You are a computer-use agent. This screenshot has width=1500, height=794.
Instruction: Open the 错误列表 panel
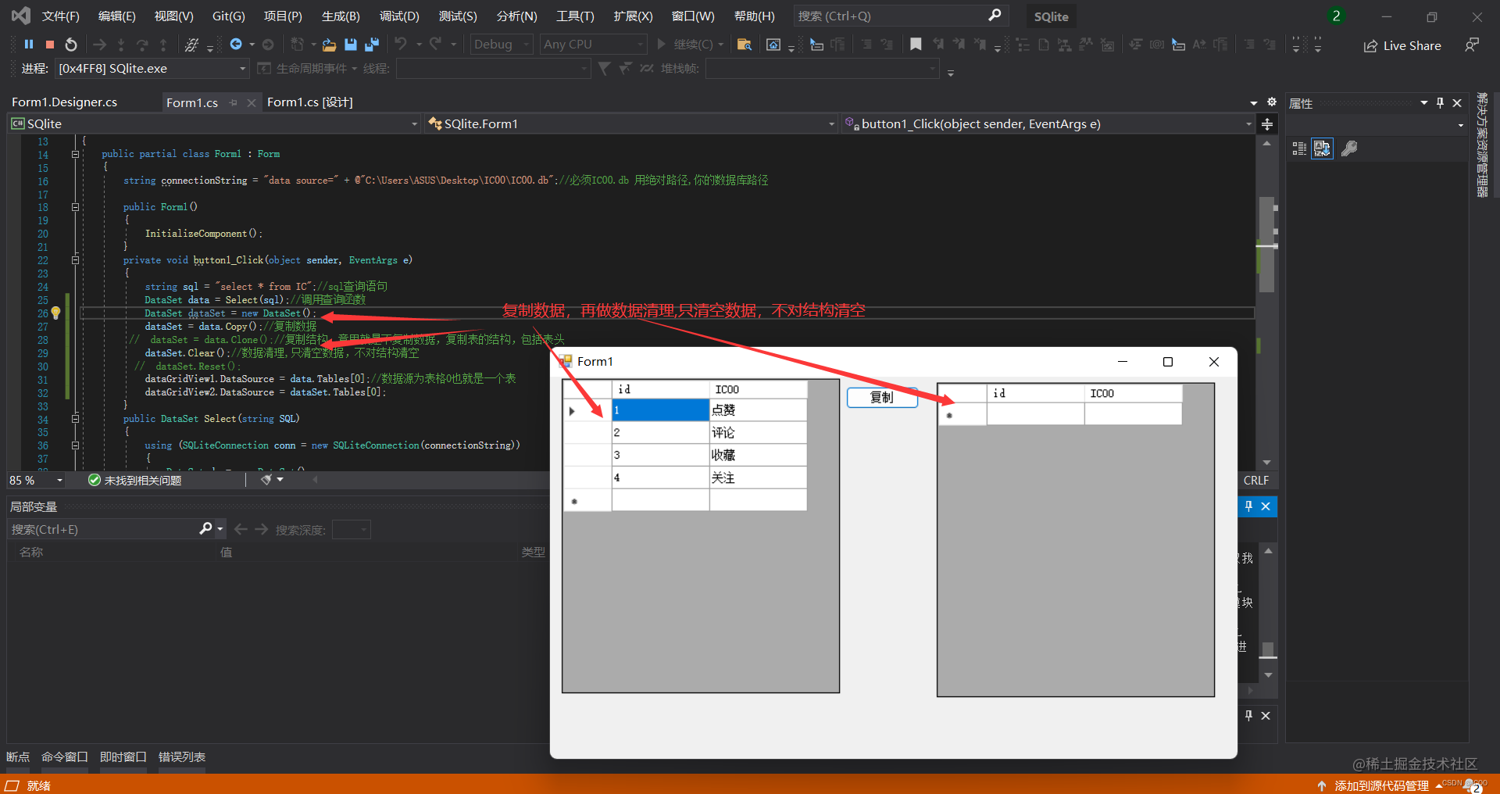point(181,756)
